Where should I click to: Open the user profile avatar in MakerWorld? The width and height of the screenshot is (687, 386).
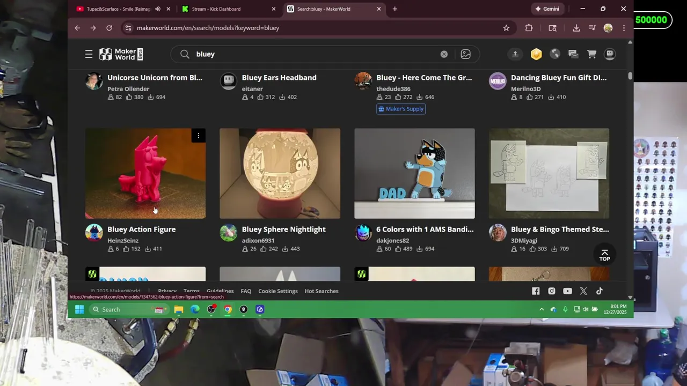[610, 54]
